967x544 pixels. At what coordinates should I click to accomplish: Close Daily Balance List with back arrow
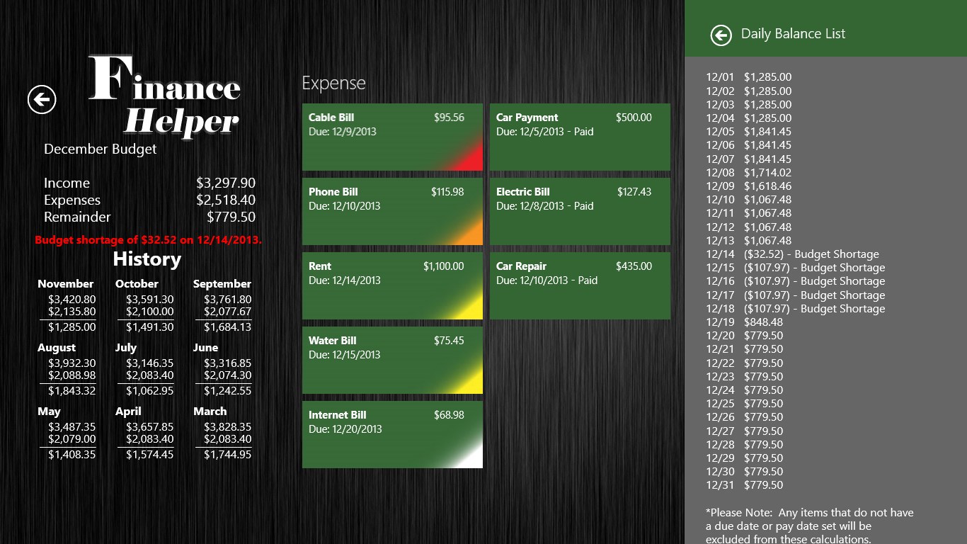721,35
